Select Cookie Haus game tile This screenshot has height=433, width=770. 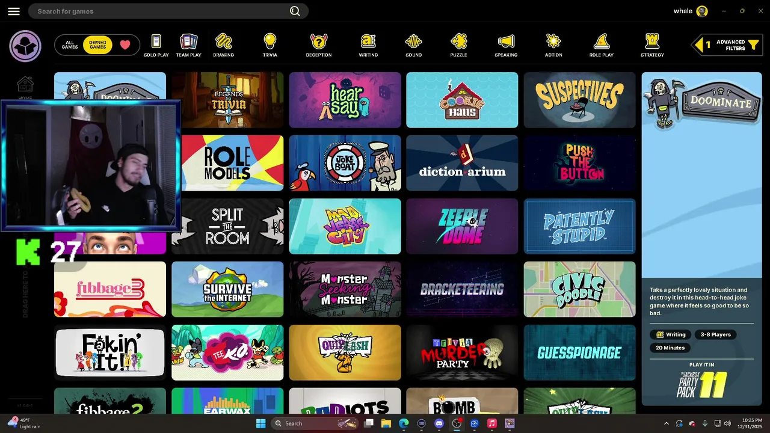pos(462,100)
